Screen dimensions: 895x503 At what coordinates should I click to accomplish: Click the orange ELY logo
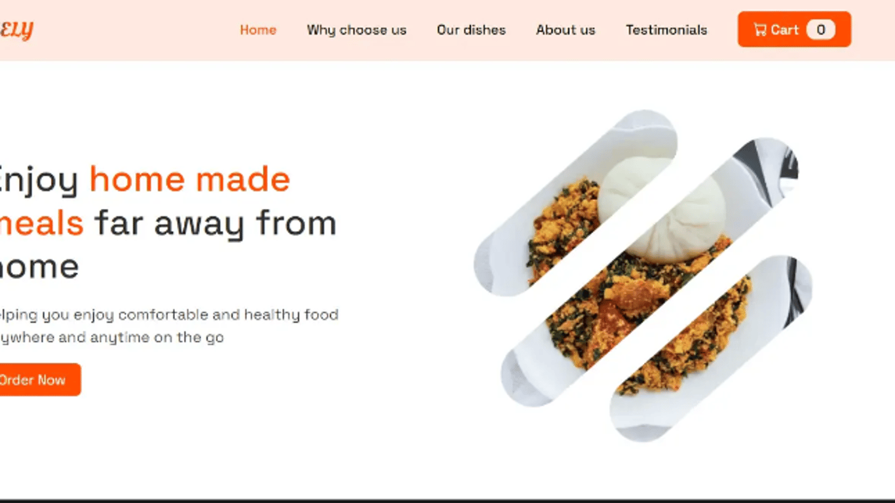[x=16, y=30]
